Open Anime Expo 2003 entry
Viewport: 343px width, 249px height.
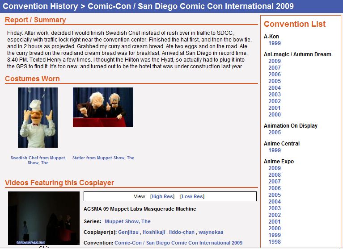(275, 208)
